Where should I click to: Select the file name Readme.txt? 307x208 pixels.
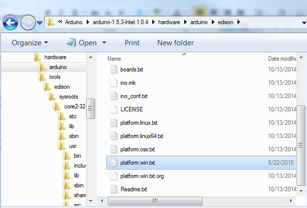[x=134, y=189]
